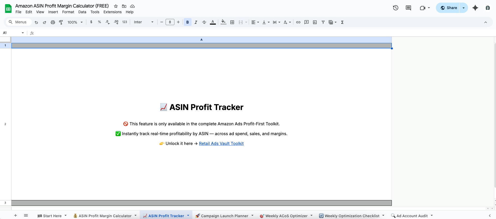Switch to ASIN Profit Margin Calculator tab
The height and width of the screenshot is (219, 496).
tap(105, 216)
